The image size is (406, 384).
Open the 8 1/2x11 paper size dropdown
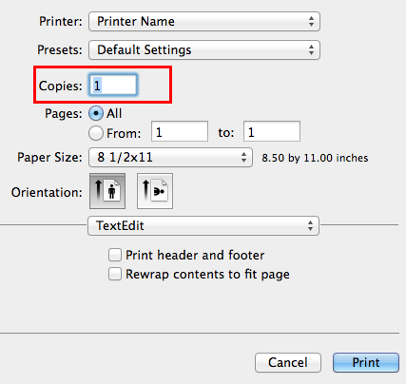170,157
